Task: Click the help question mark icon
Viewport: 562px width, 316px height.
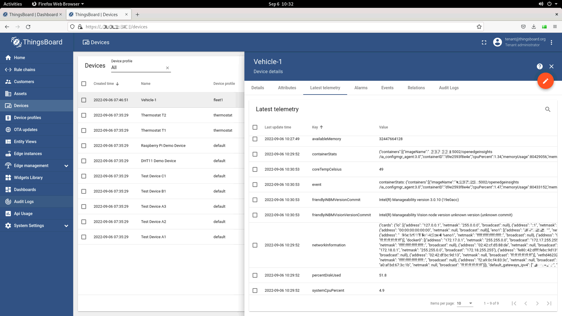Action: pos(540,66)
